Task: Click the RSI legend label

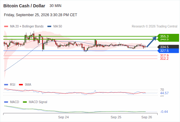Action: coord(13,85)
